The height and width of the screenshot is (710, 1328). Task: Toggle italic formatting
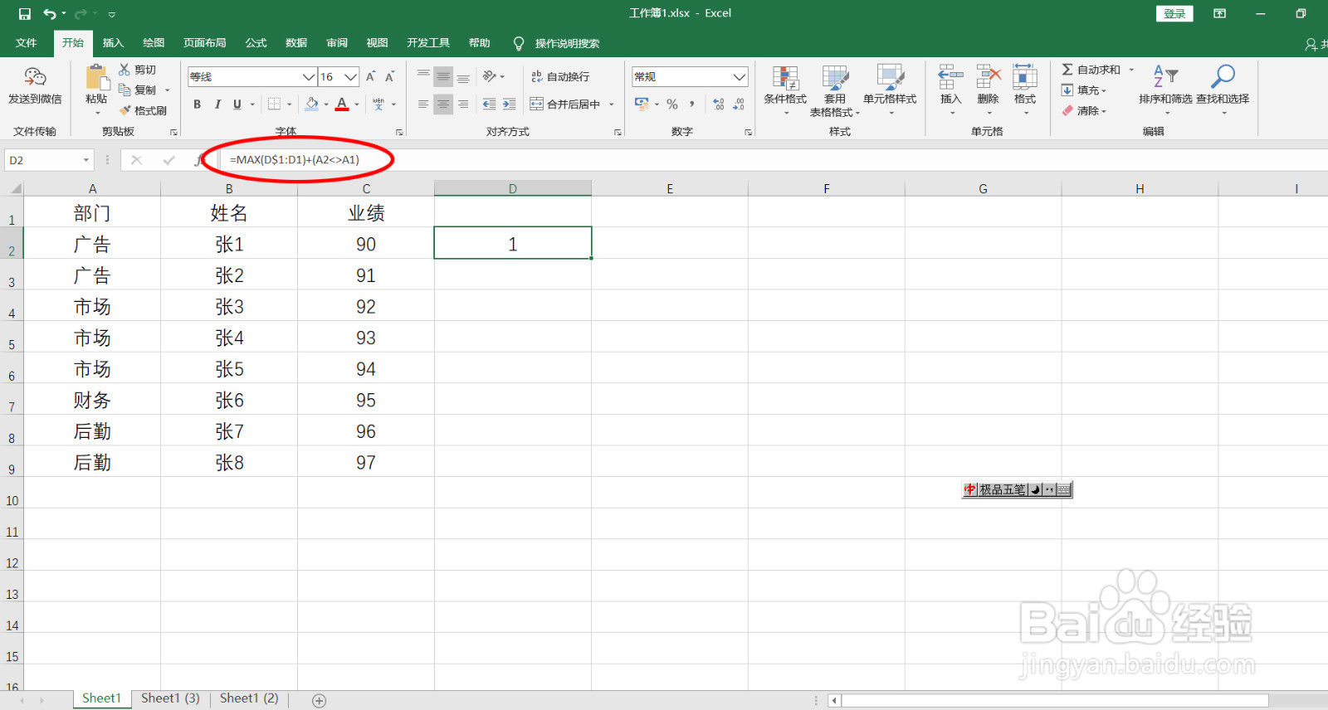point(217,104)
